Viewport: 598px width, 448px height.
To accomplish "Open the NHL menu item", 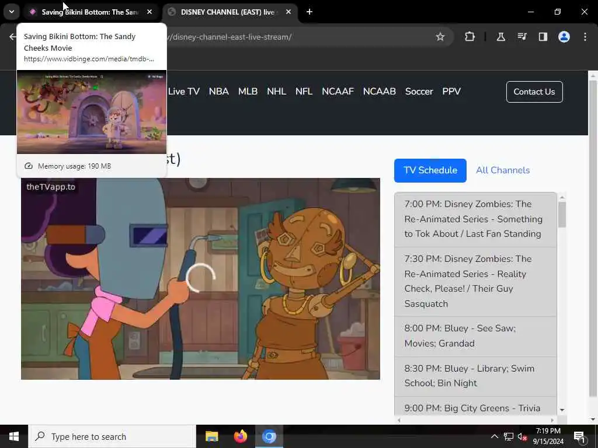I will 276,92.
